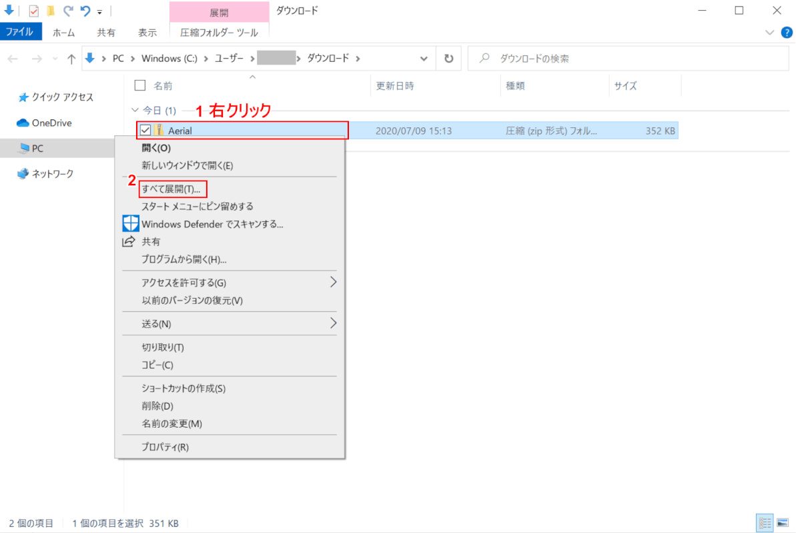Sort by the 更新日時 column header
796x533 pixels.
point(395,85)
